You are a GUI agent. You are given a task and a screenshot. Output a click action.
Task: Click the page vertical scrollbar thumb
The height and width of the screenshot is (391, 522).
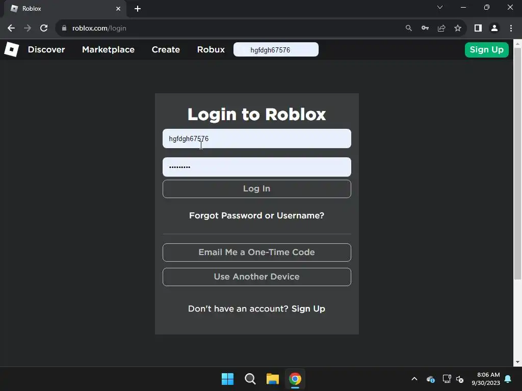click(x=517, y=163)
